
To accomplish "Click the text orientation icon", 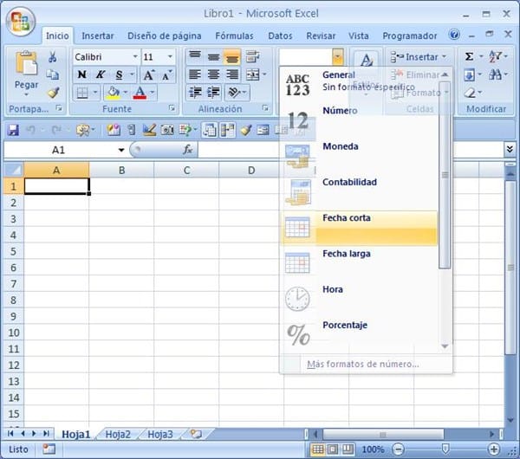I will tap(234, 93).
